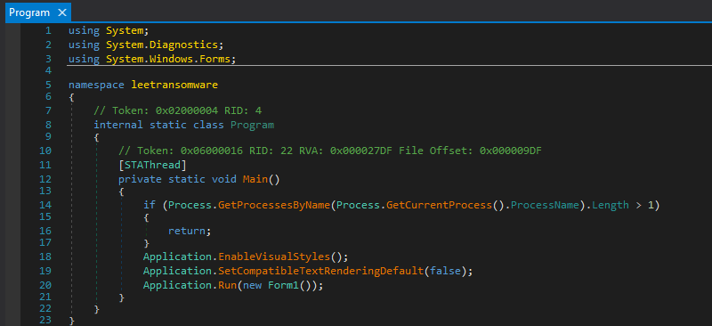712x326 pixels.
Task: Click the return statement
Action: coord(190,231)
